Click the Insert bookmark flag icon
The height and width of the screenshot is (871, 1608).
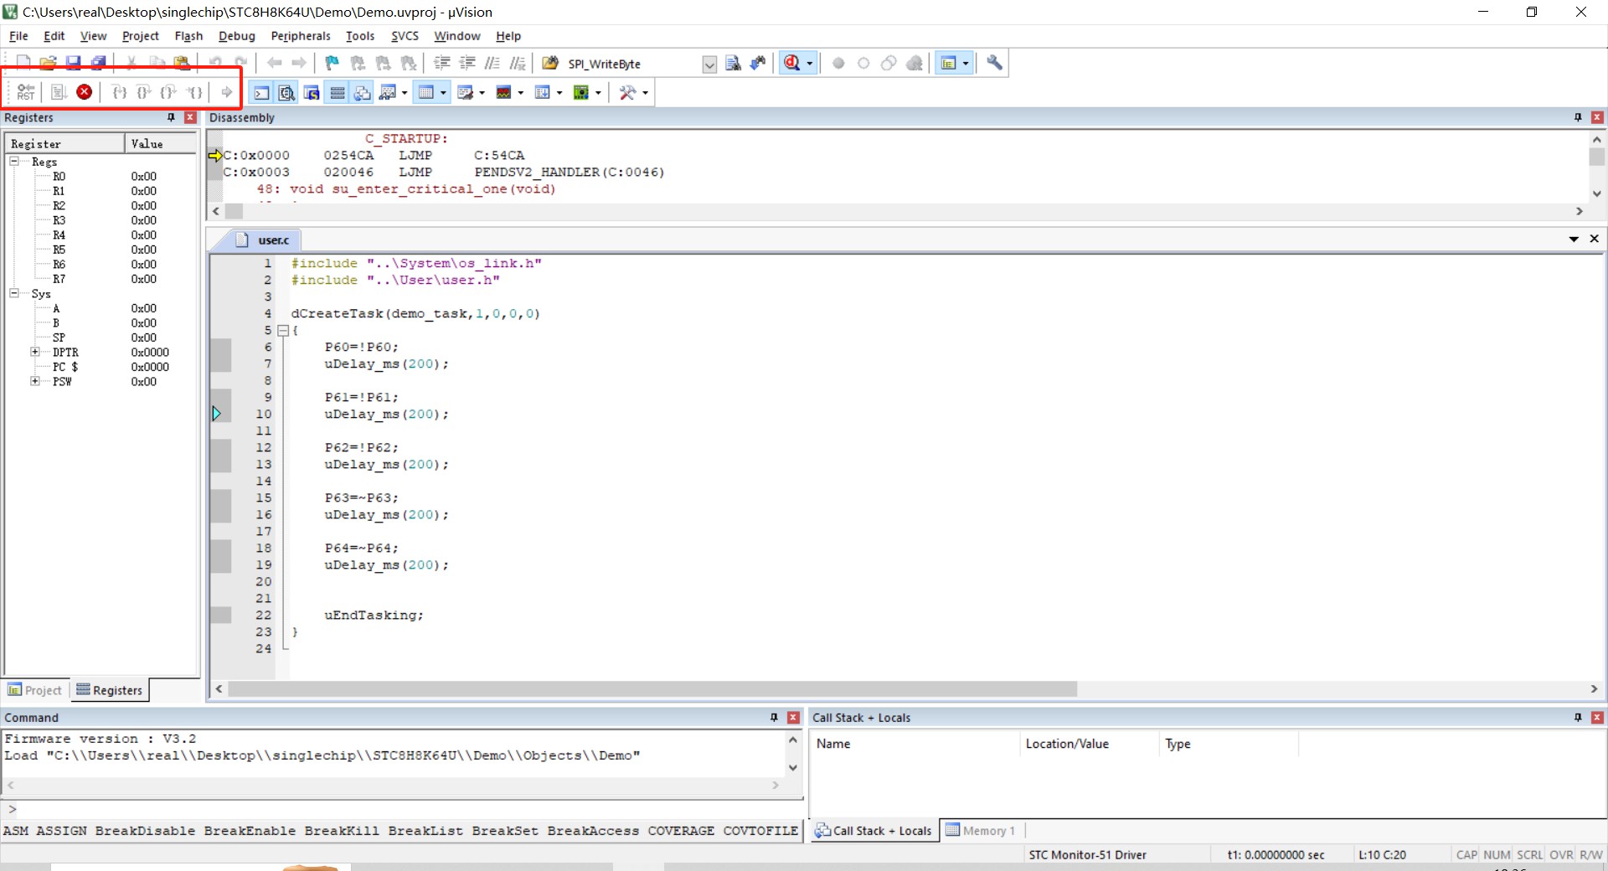pyautogui.click(x=332, y=63)
